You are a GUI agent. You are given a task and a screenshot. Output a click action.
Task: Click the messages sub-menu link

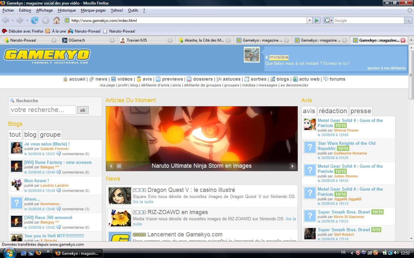click(x=268, y=85)
